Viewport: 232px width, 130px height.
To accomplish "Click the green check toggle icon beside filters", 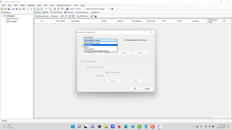I will pos(73,16).
